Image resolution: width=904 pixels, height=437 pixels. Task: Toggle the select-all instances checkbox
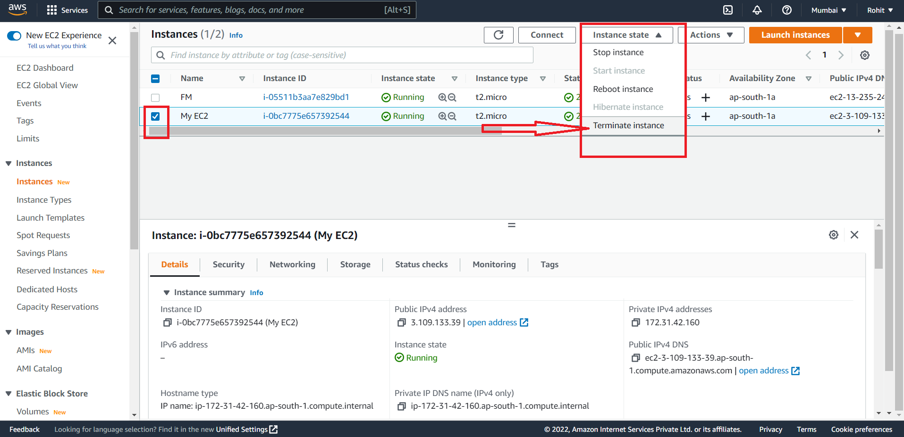[x=155, y=79]
